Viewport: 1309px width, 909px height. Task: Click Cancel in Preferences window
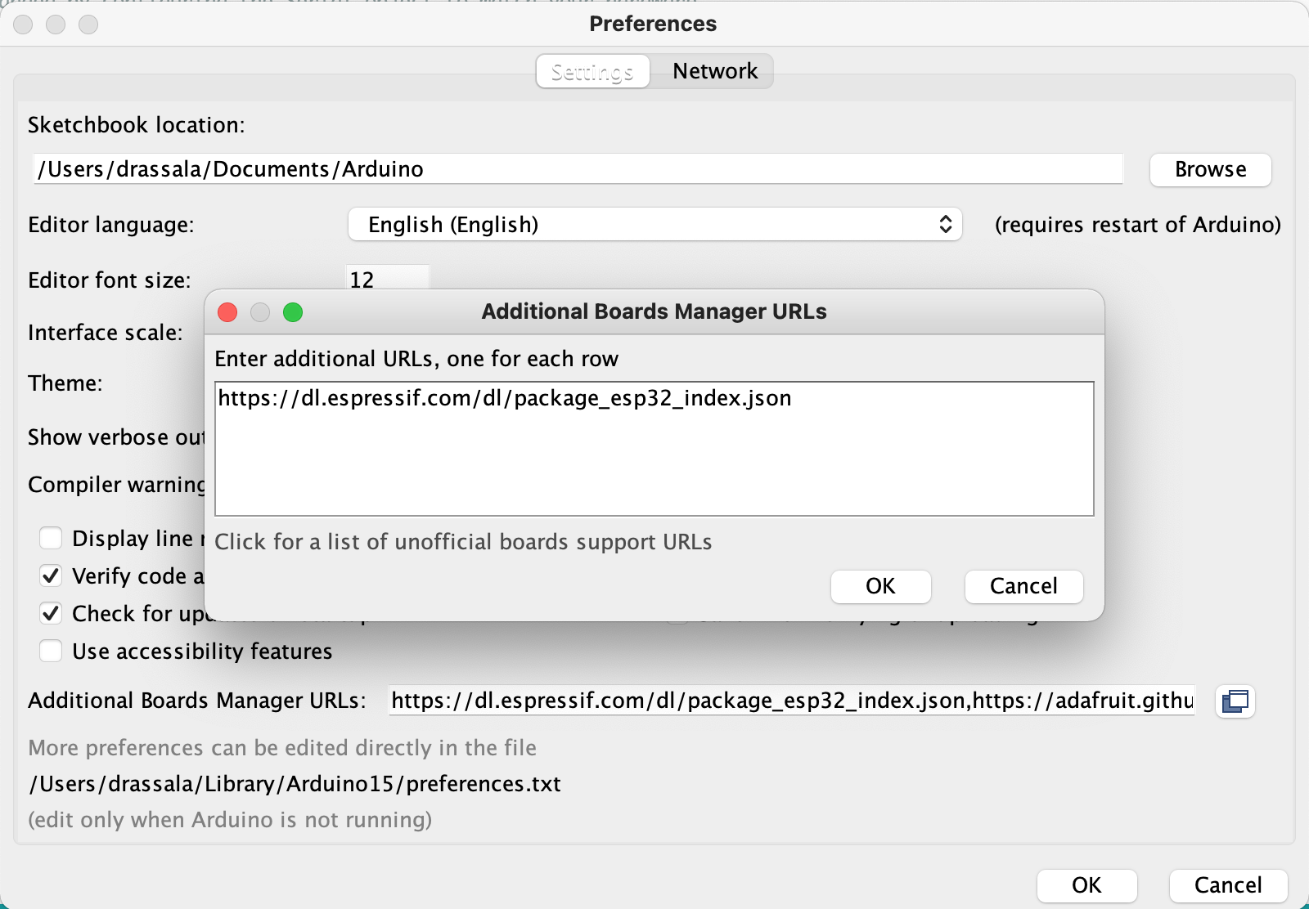pos(1228,885)
